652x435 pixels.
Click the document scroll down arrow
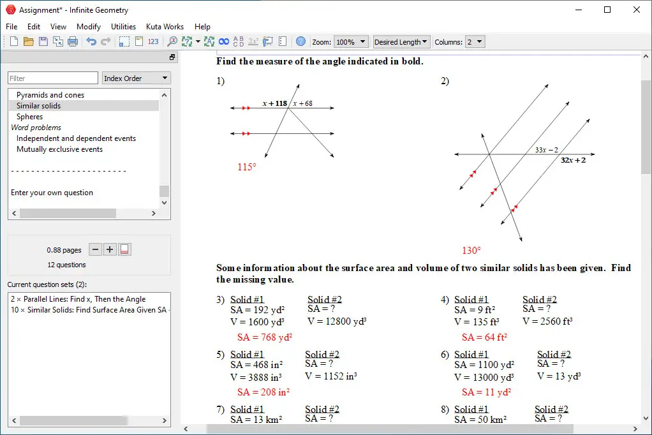point(646,418)
